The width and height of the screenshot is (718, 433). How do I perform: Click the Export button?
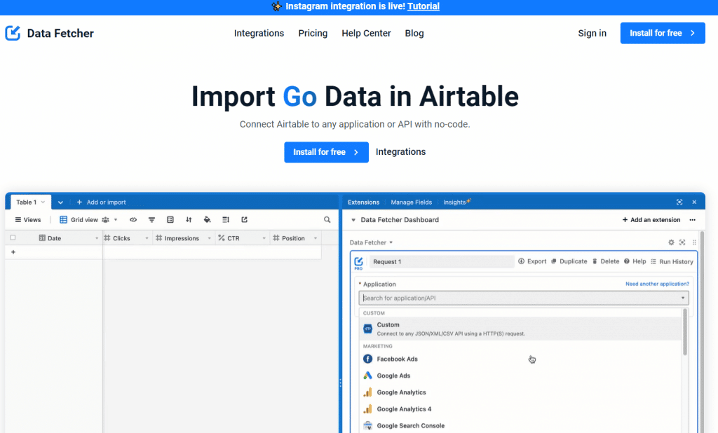(532, 261)
